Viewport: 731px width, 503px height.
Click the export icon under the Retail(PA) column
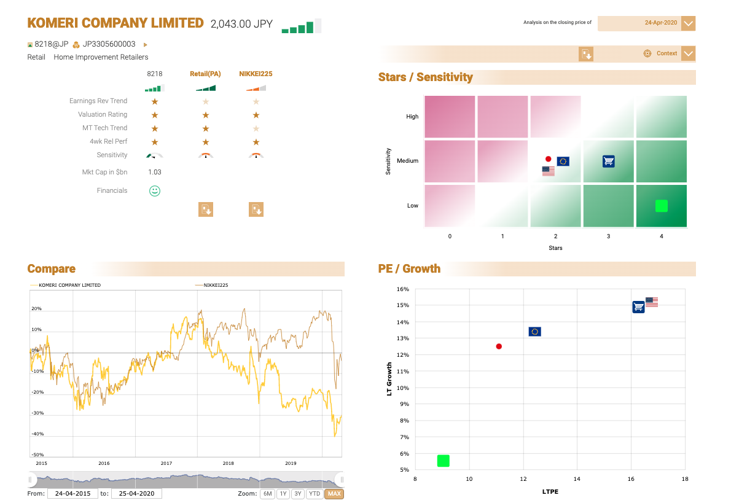206,209
